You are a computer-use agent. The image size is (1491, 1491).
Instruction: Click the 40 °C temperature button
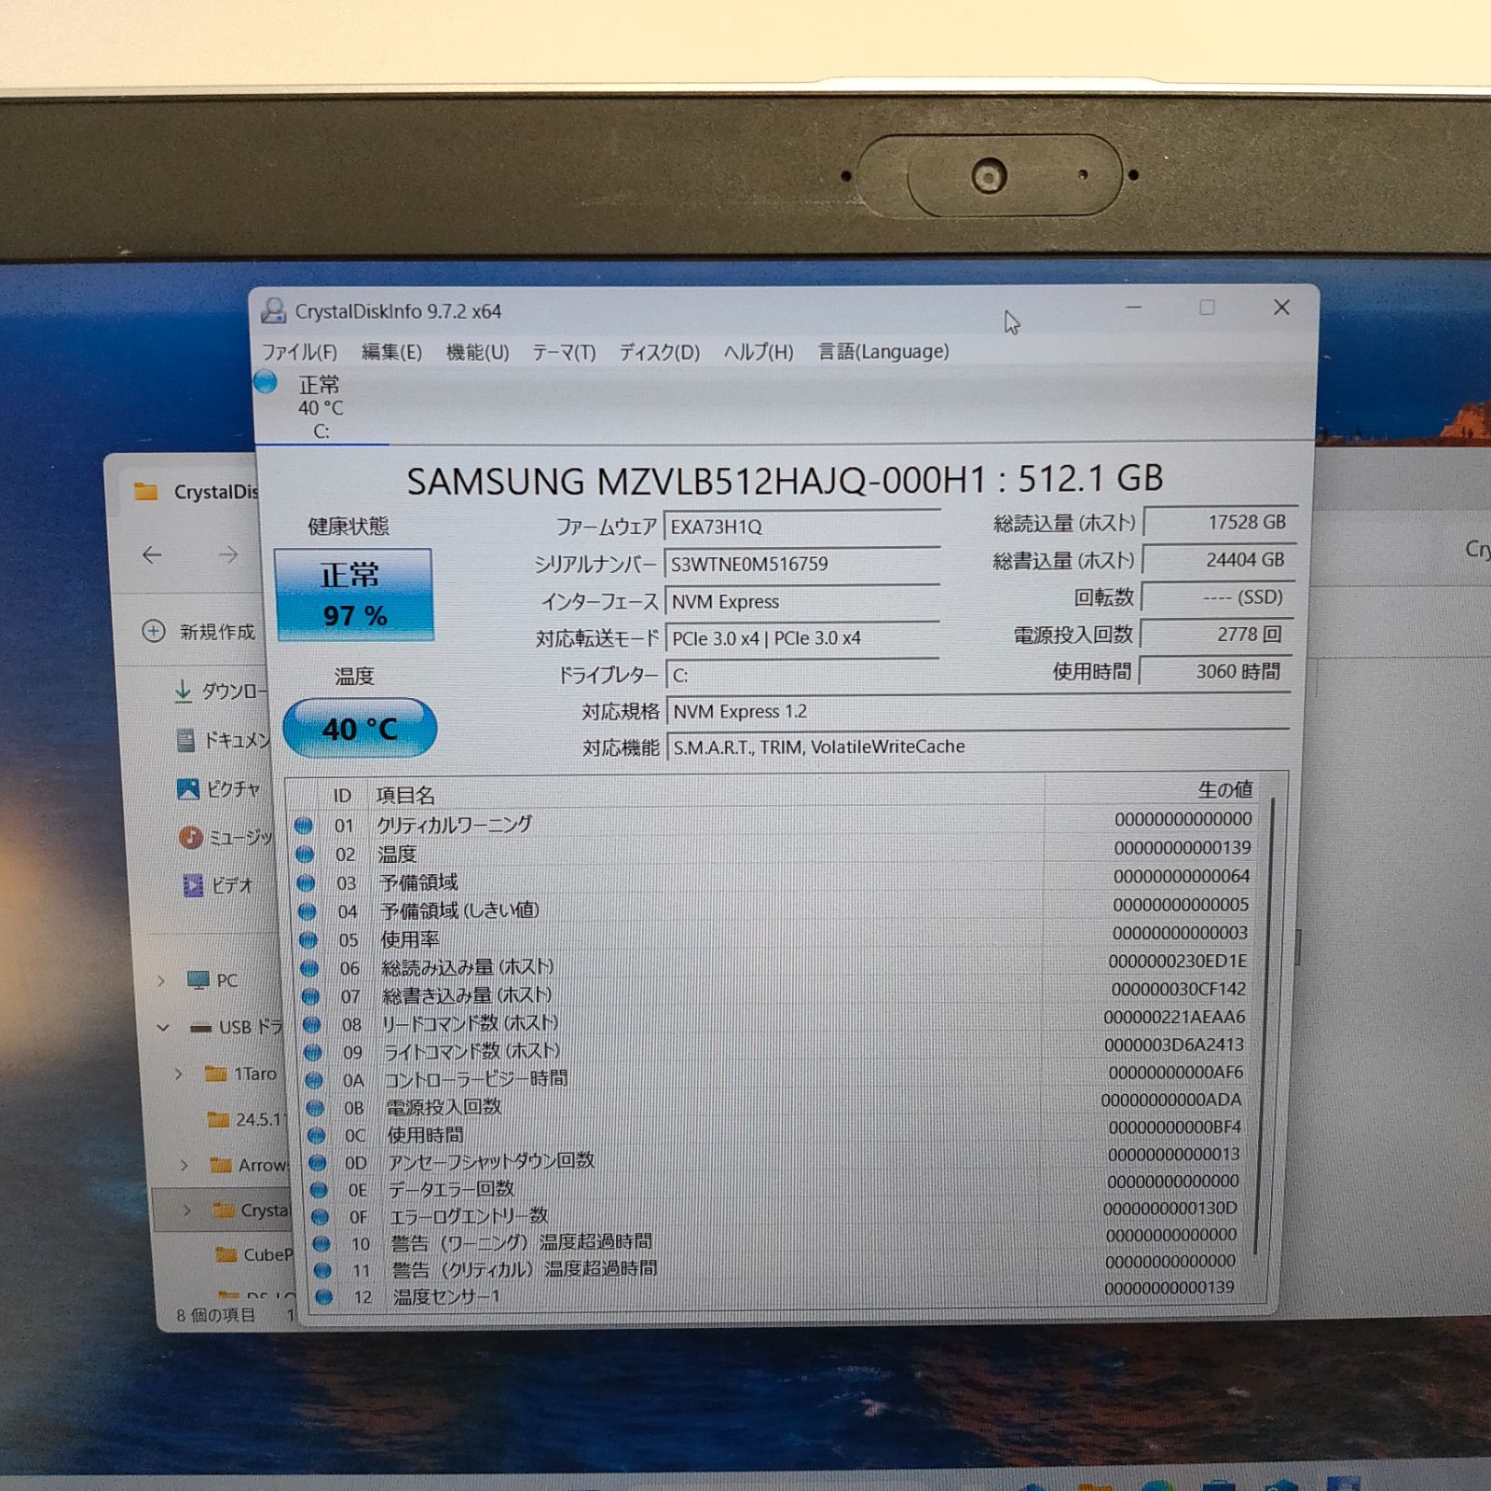pyautogui.click(x=359, y=728)
